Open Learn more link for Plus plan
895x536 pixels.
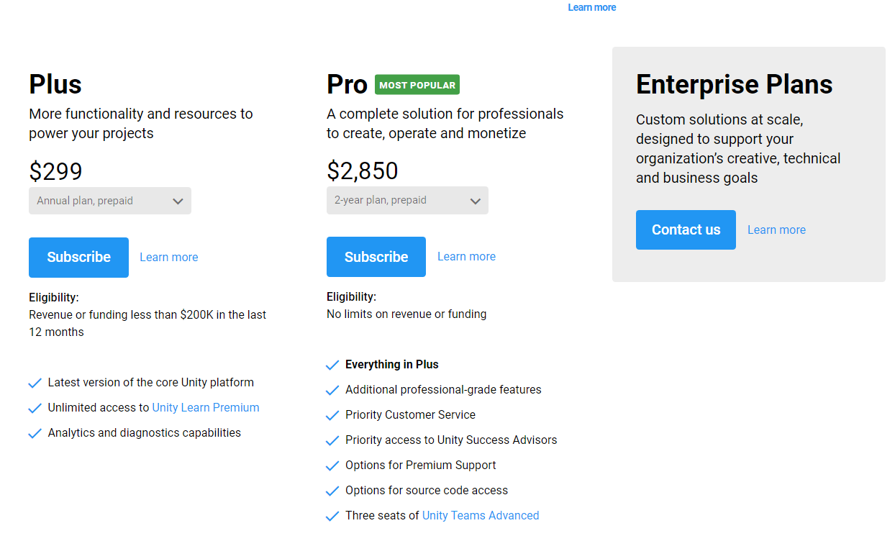click(169, 258)
